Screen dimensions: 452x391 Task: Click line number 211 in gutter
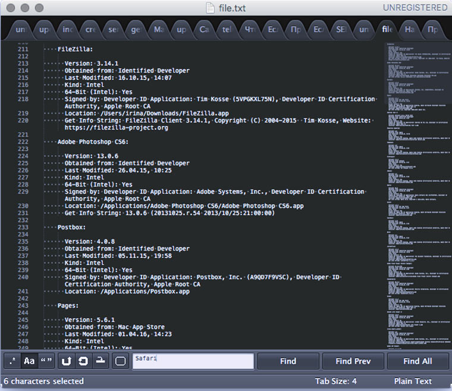(23, 49)
